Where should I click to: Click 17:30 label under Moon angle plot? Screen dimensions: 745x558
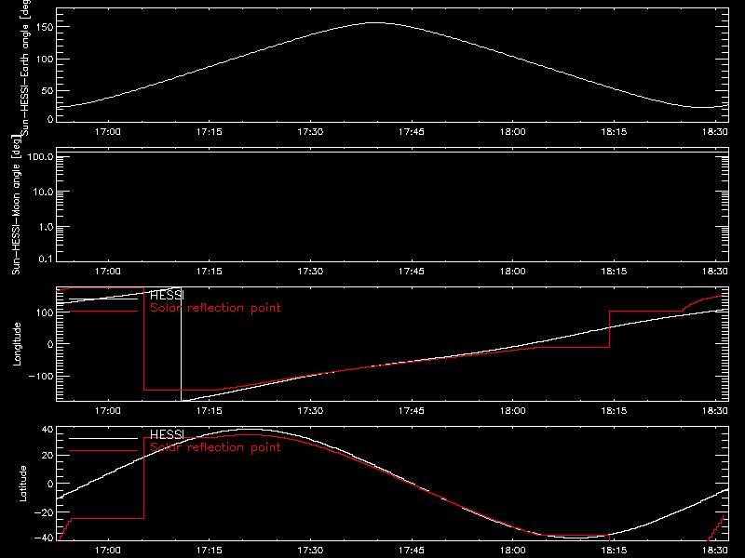pyautogui.click(x=310, y=271)
